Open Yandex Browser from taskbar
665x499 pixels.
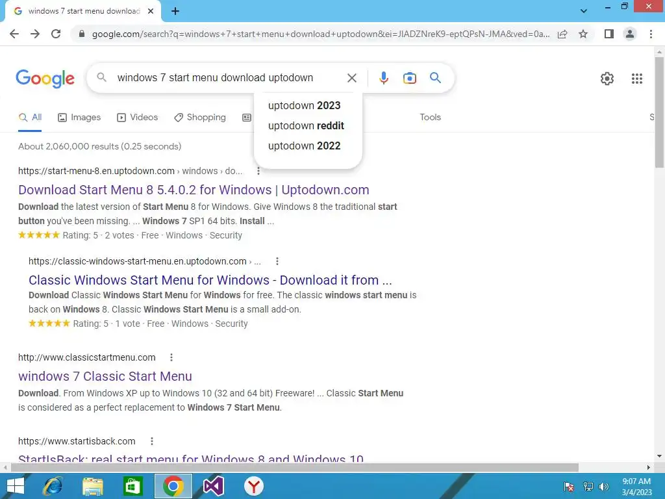[x=254, y=486]
